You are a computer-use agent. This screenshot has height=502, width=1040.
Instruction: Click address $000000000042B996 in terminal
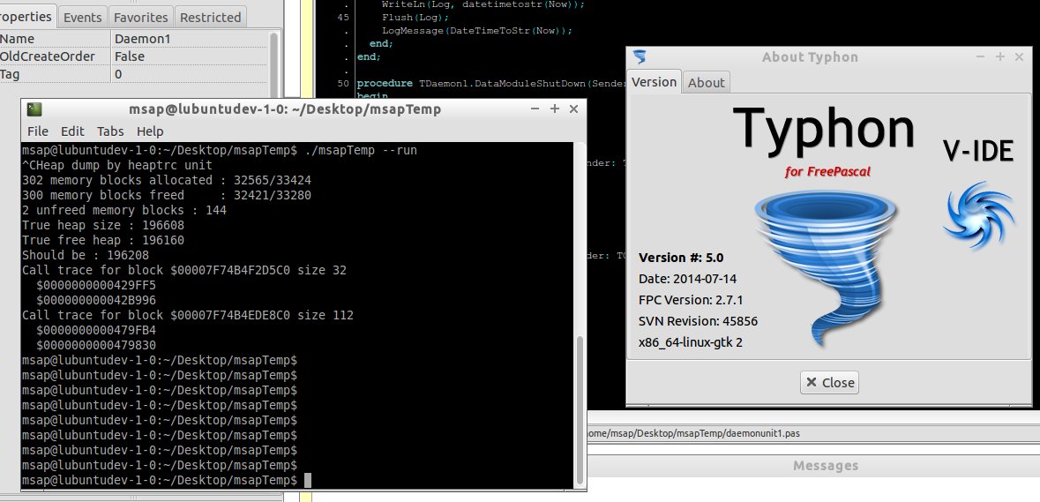(x=96, y=300)
